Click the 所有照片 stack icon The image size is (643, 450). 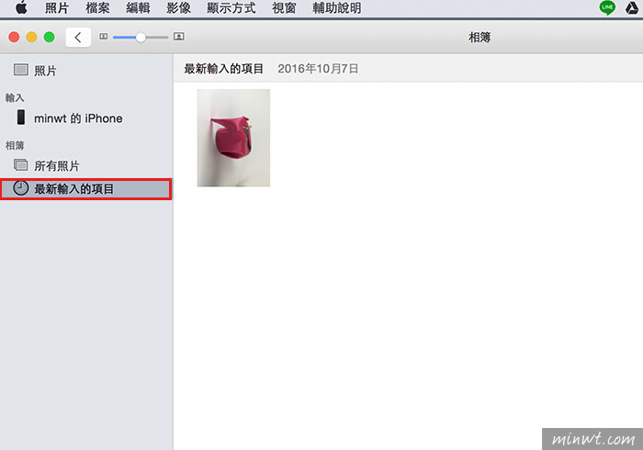pyautogui.click(x=20, y=164)
